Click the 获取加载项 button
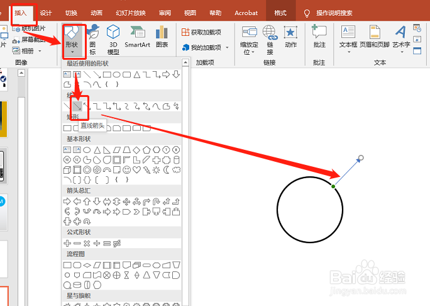This screenshot has width=430, height=306. pos(201,32)
